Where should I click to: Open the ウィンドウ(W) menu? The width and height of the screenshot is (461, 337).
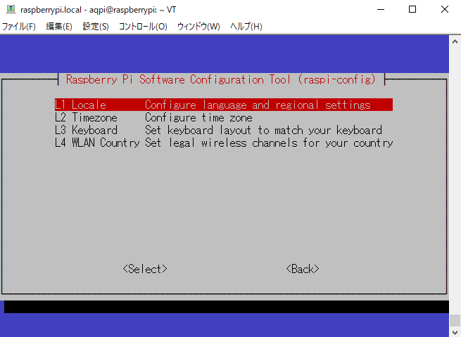[x=198, y=27]
